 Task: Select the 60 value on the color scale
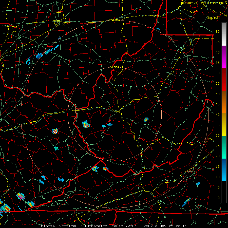(218, 73)
